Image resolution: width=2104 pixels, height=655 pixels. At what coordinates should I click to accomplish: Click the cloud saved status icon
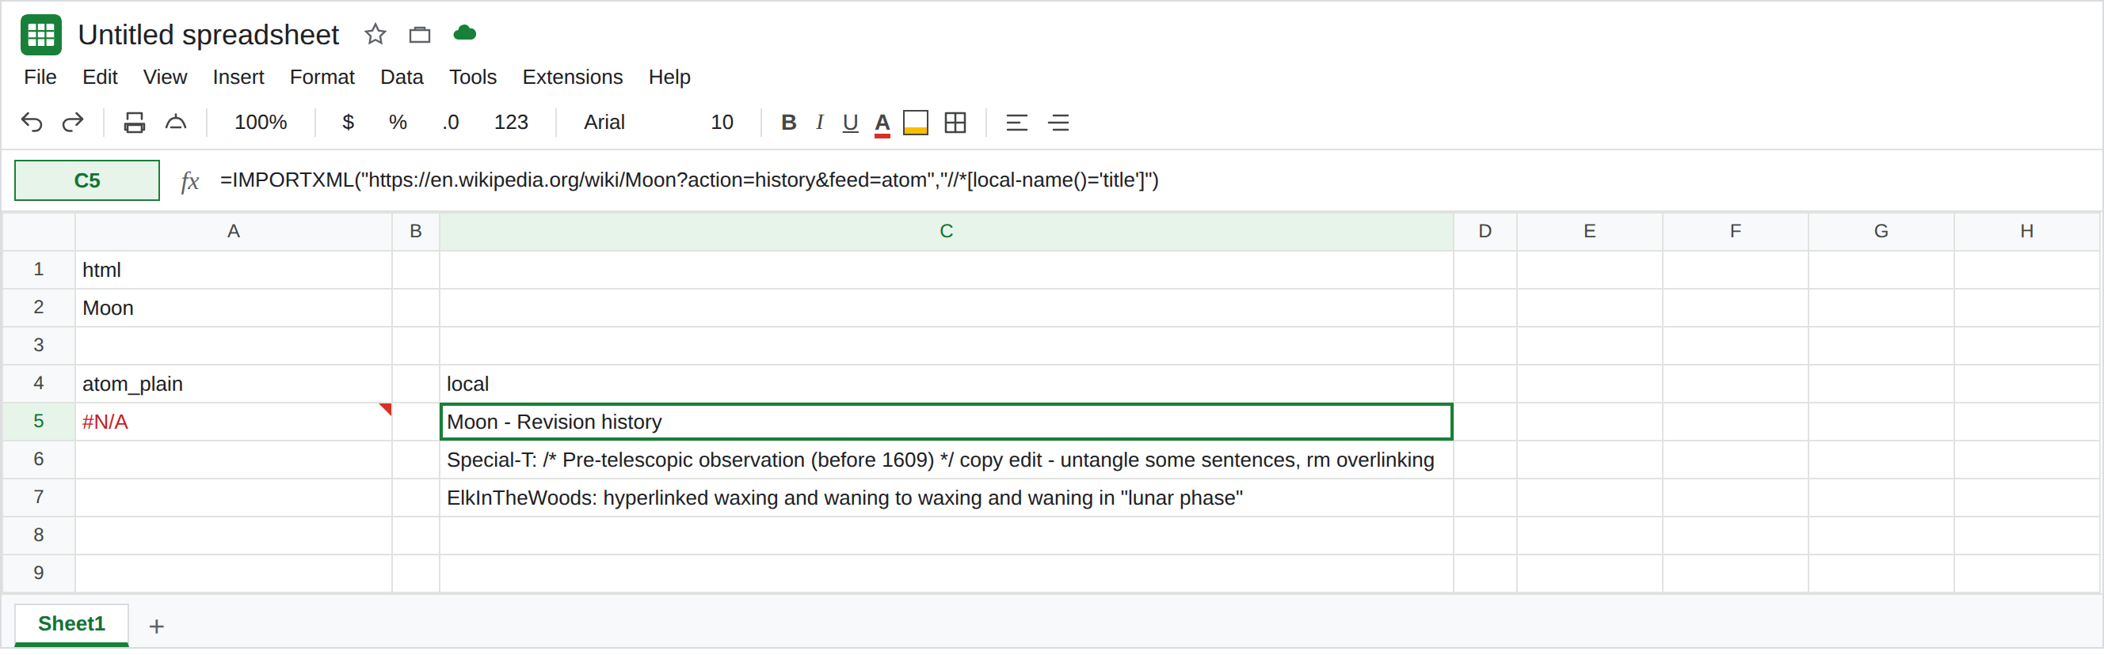tap(465, 33)
